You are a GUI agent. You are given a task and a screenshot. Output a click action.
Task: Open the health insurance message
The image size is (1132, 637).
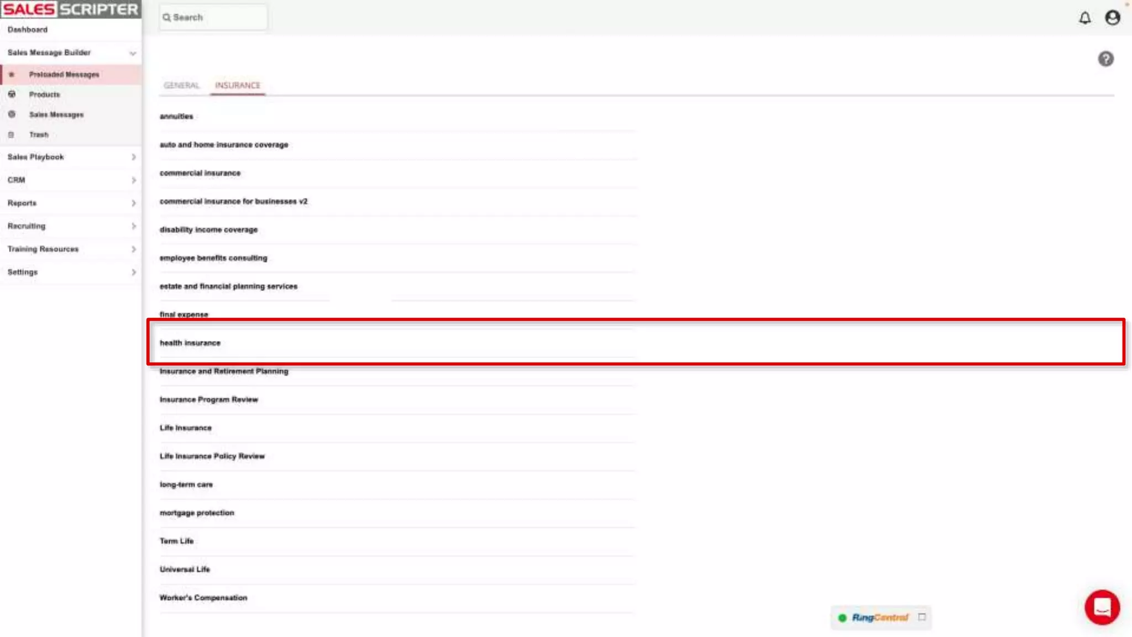[x=190, y=343]
